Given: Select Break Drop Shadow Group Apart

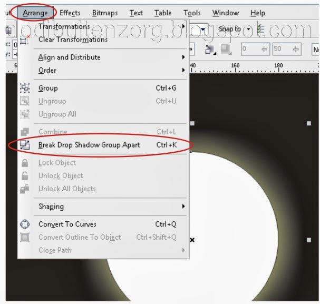Looking at the screenshot, I should [102, 145].
